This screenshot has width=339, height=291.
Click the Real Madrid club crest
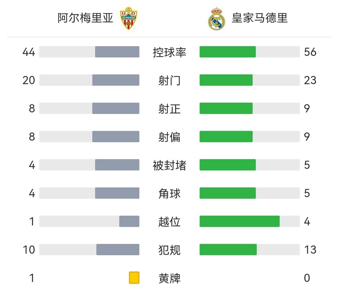coord(217,19)
